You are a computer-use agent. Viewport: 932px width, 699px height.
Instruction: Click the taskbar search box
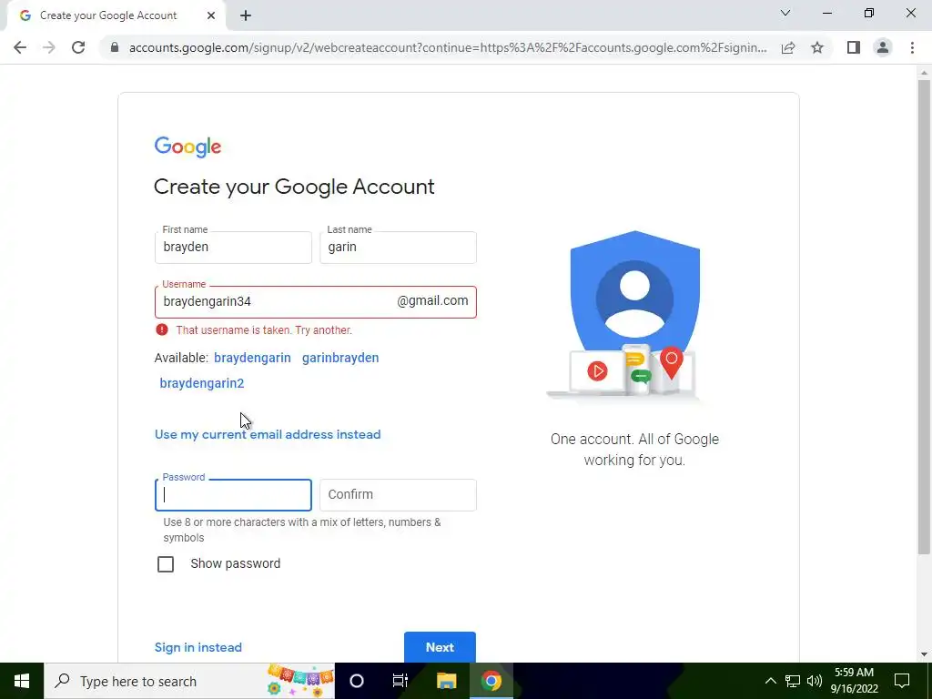189,681
